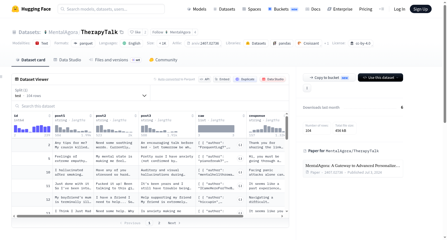The width and height of the screenshot is (447, 240).
Task: Open the MentalAgora organization link in title
Action: tap(63, 32)
